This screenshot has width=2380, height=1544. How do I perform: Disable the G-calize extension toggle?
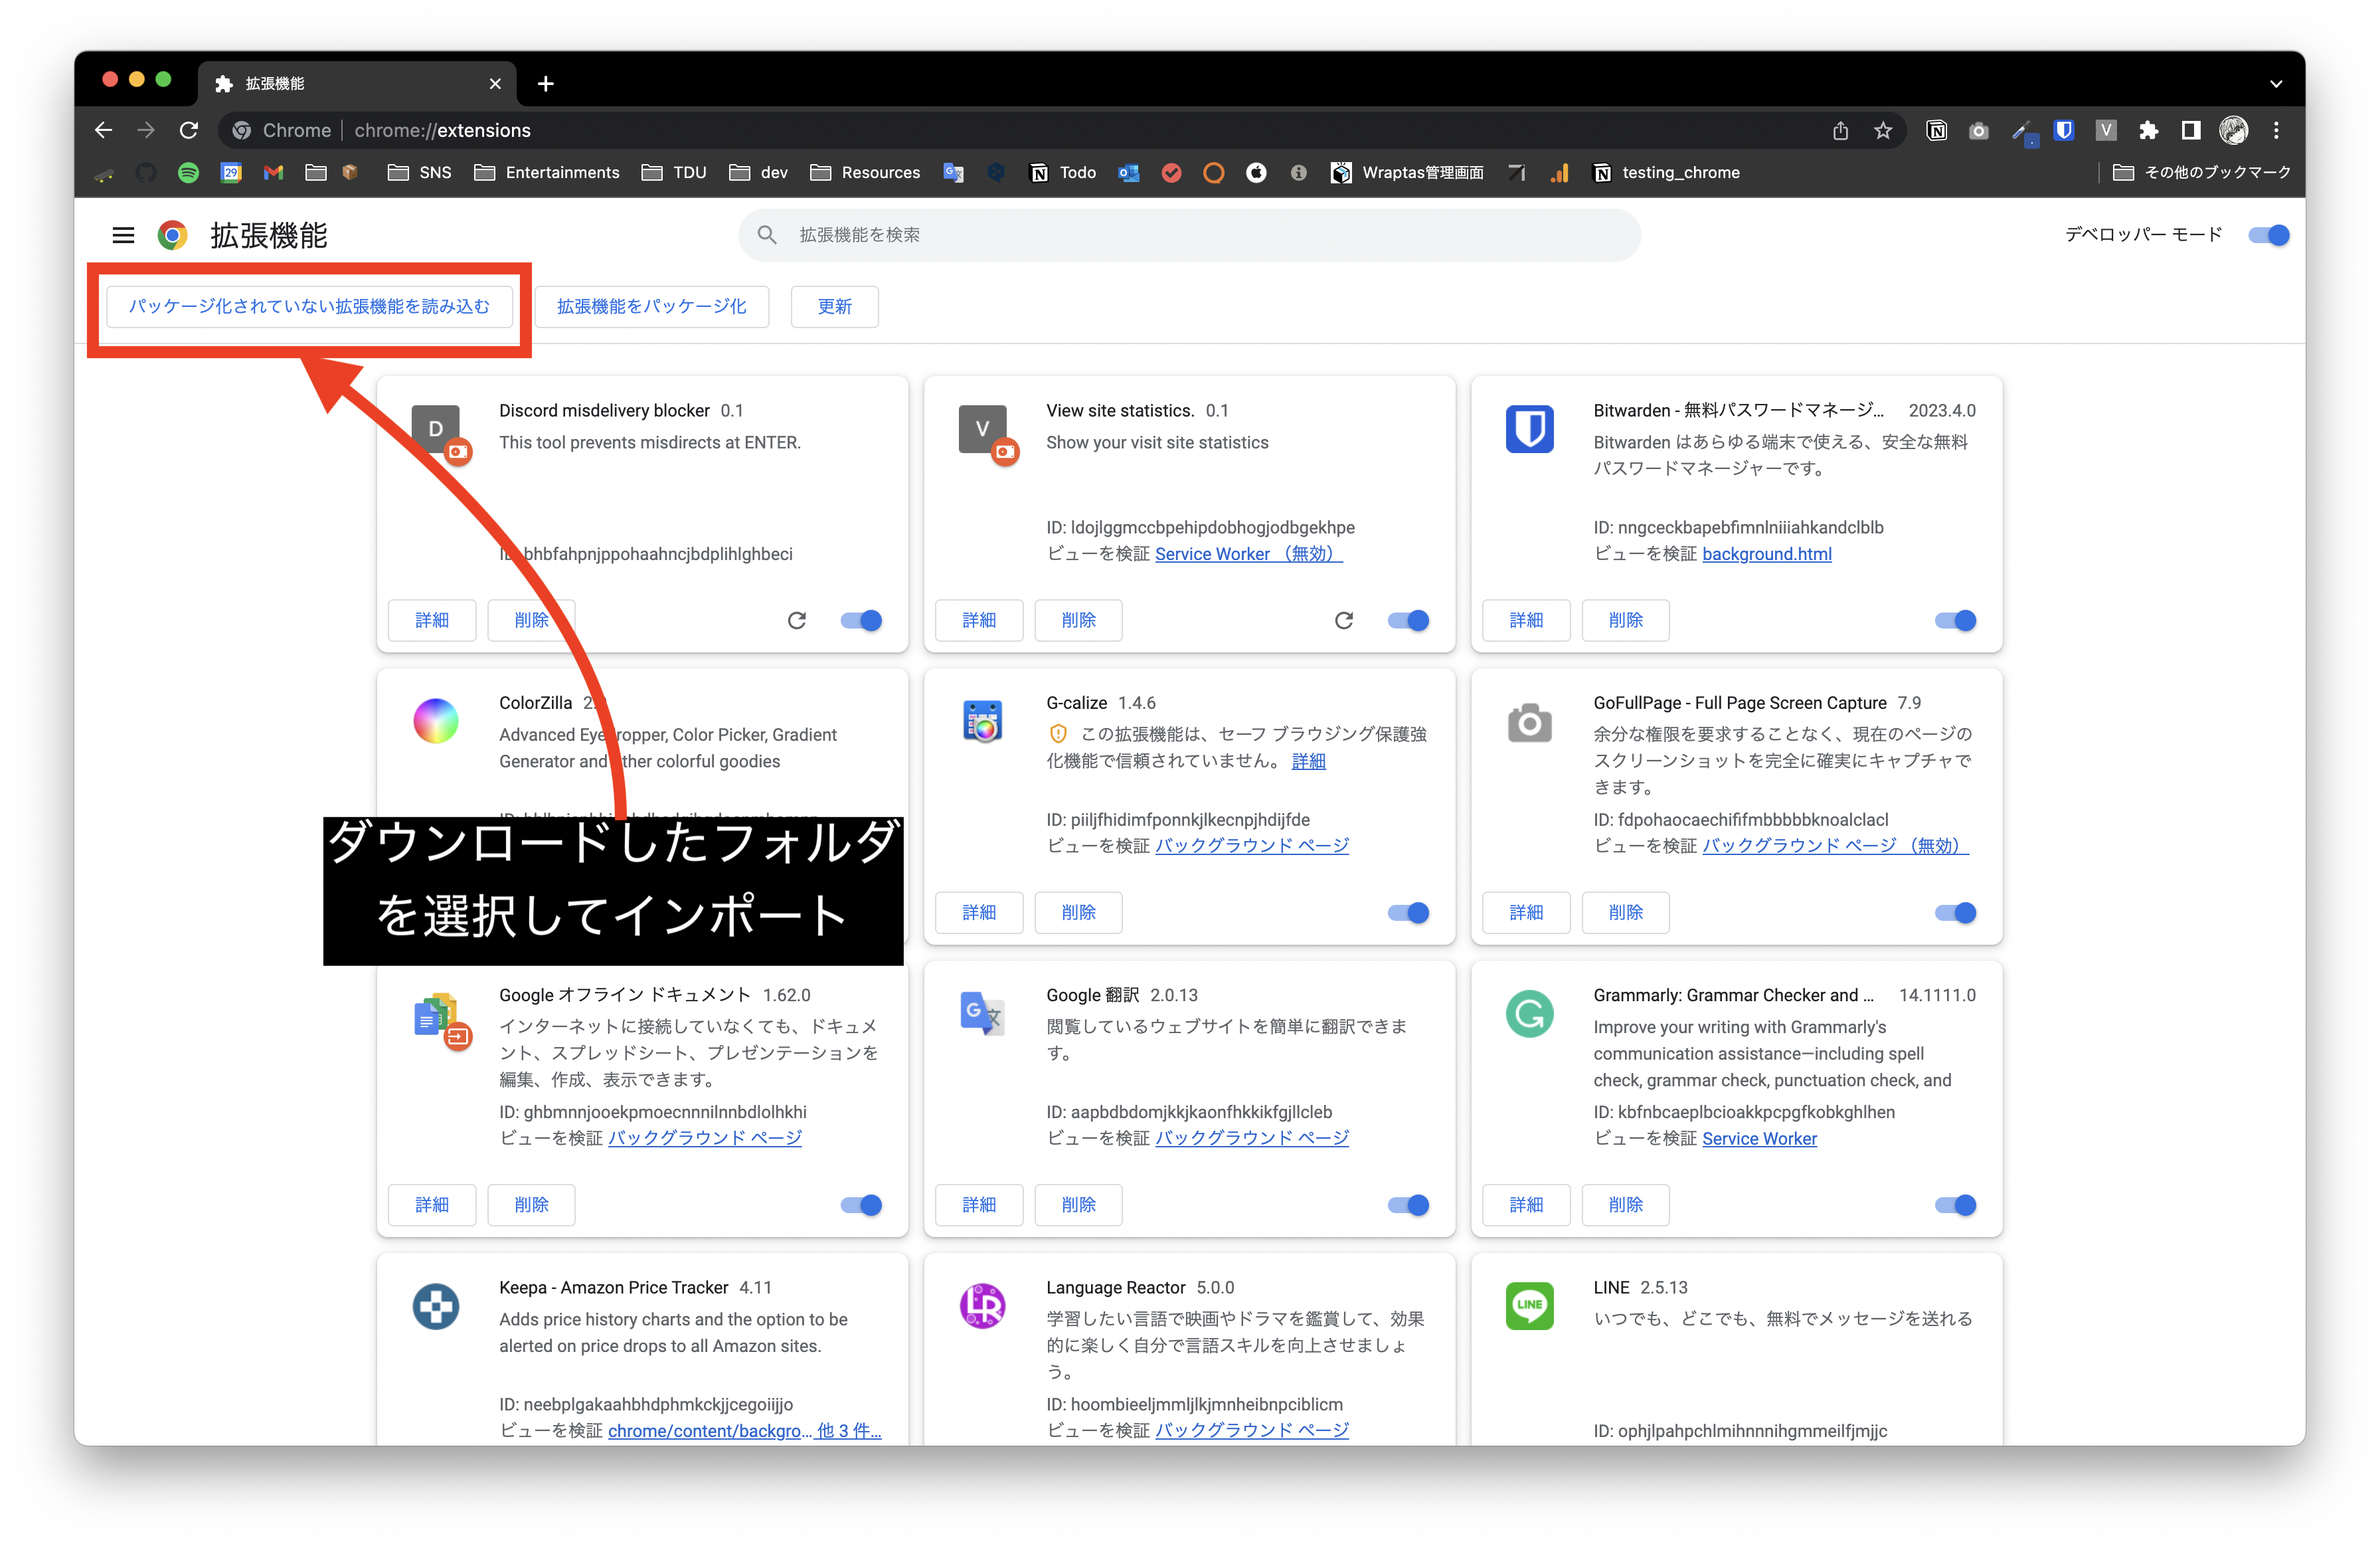(x=1408, y=913)
